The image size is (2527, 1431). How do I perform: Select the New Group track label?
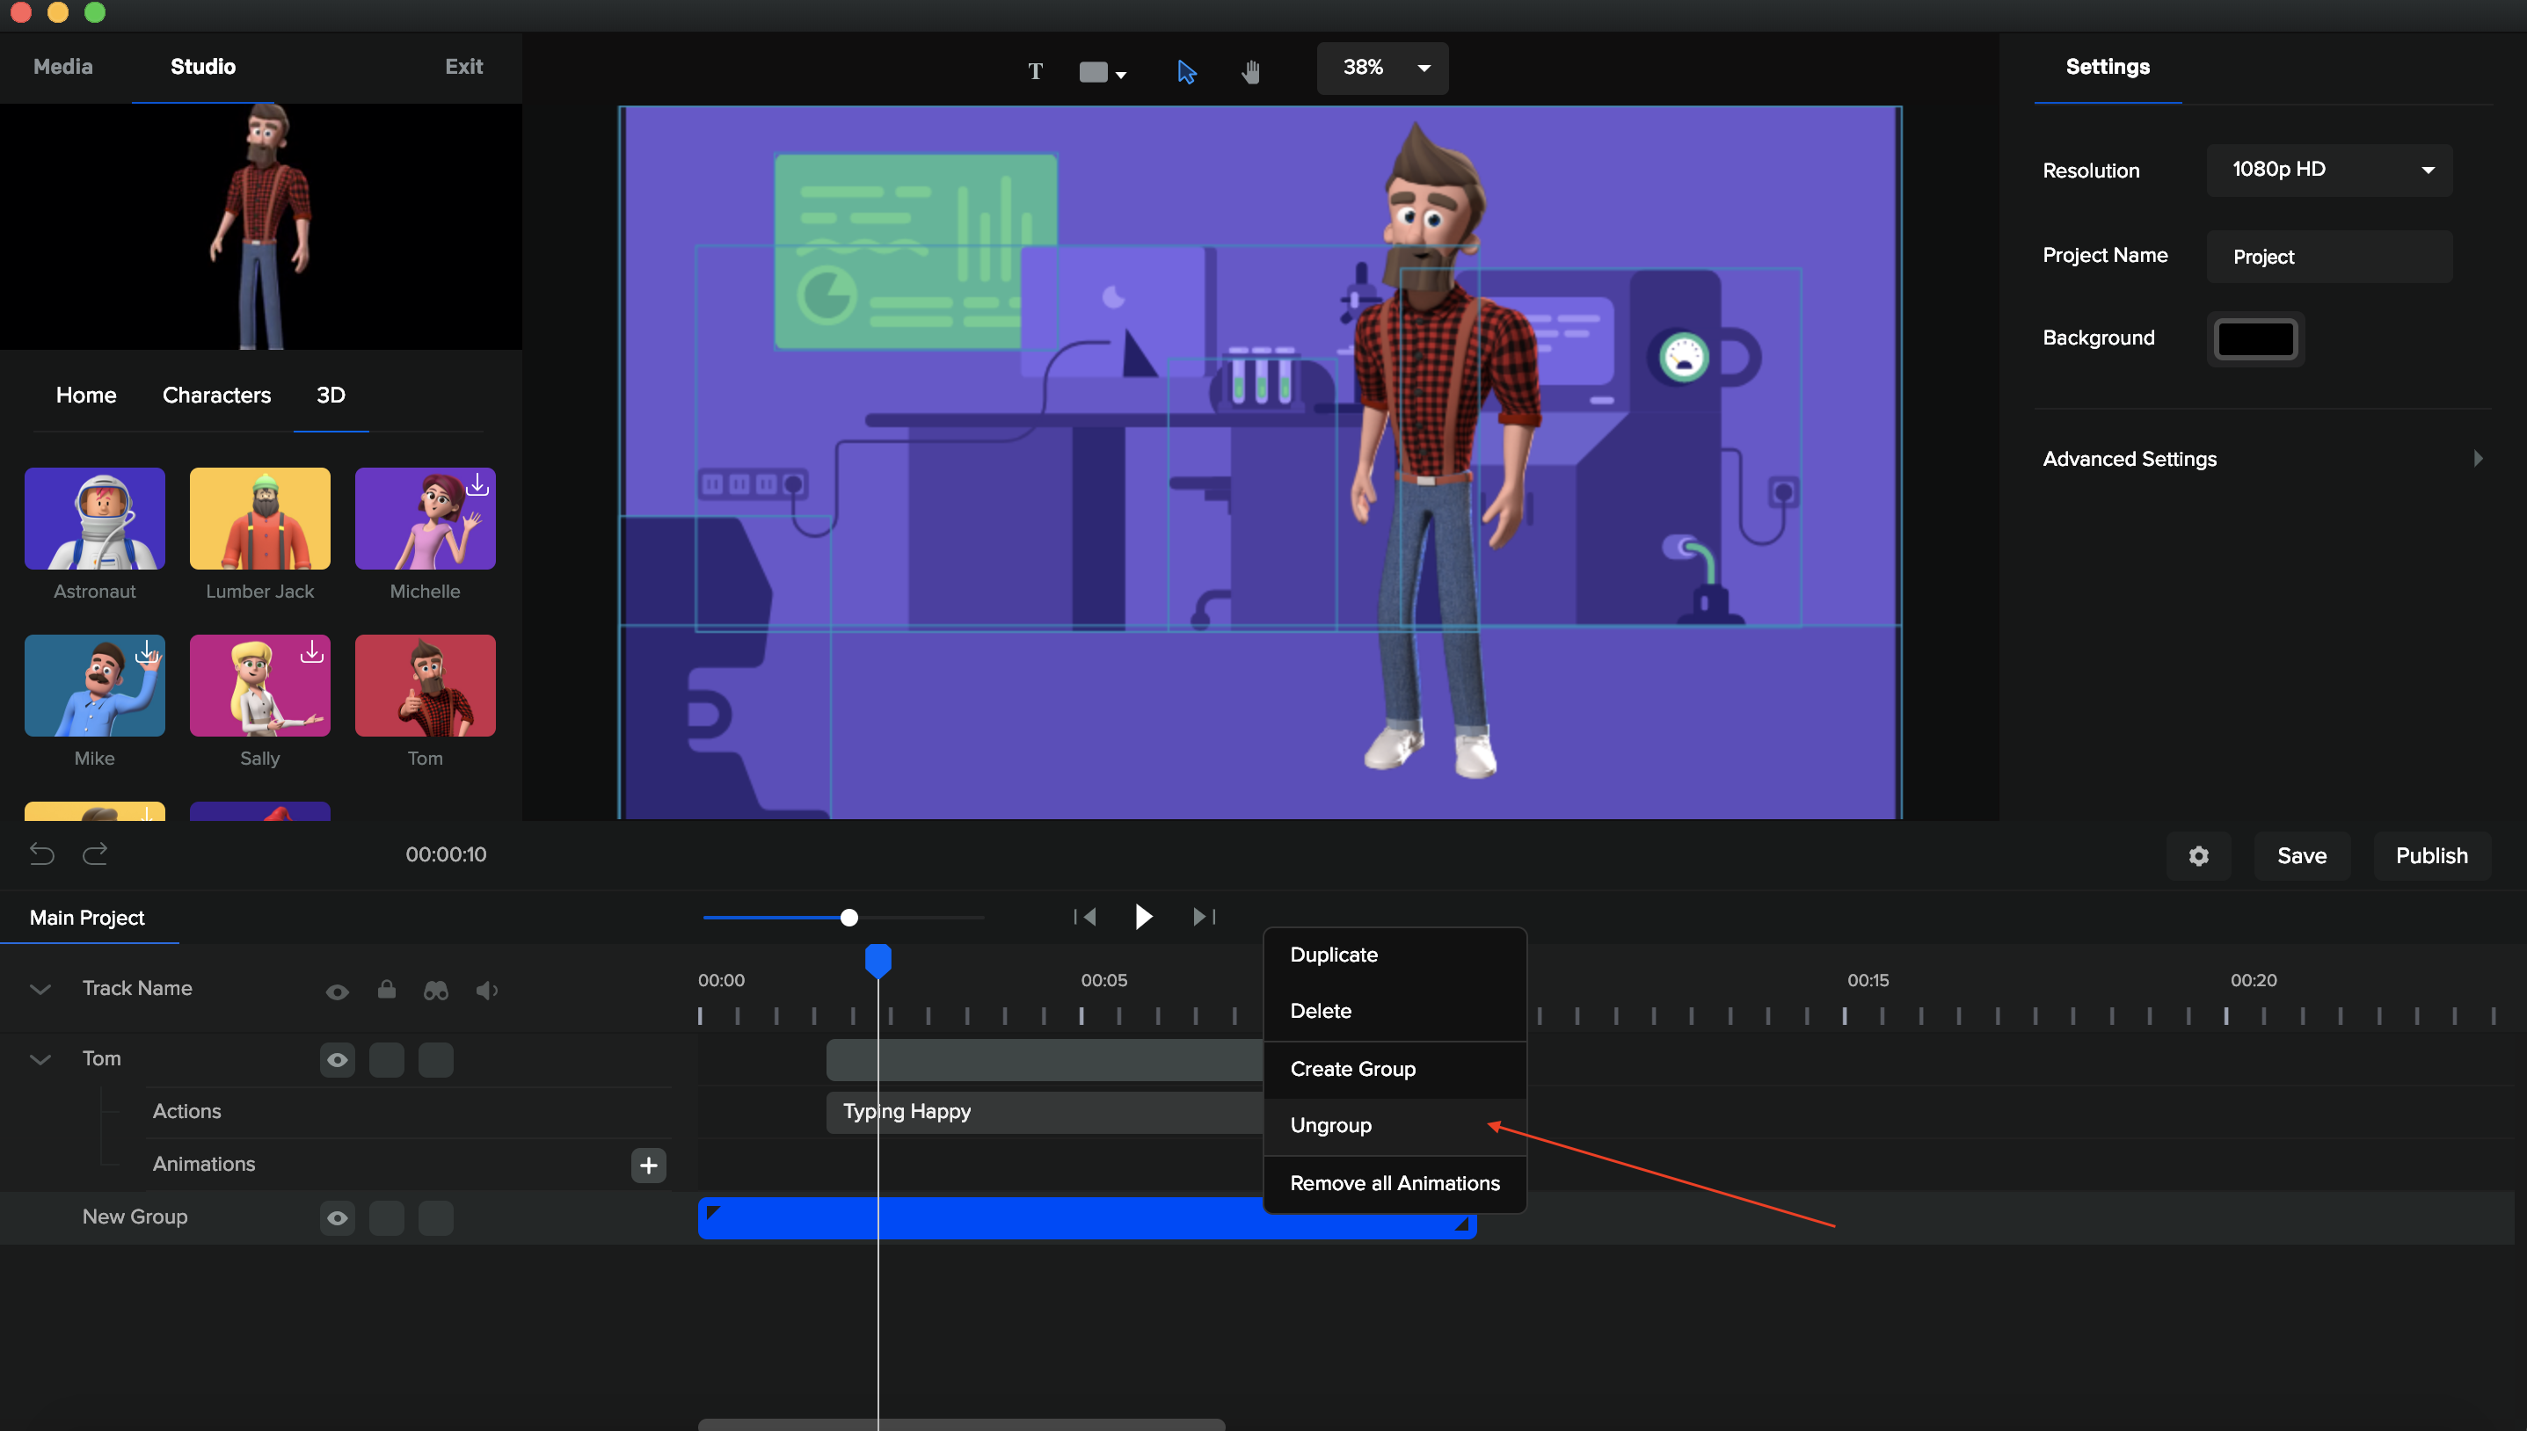tap(135, 1217)
